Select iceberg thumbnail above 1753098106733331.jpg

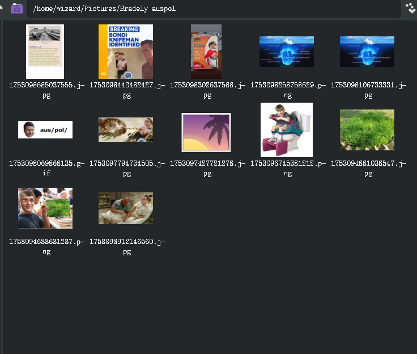click(367, 52)
